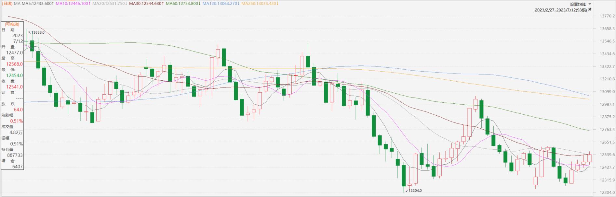Click the 13658.0 high price marker
Screen dimensions: 616x197
(38, 32)
